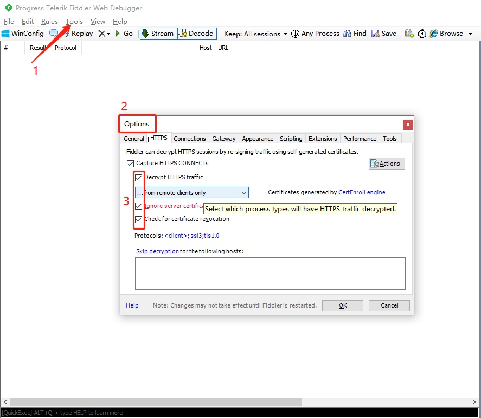Image resolution: width=481 pixels, height=418 pixels.
Task: Click the camera screenshot icon
Action: pos(409,34)
